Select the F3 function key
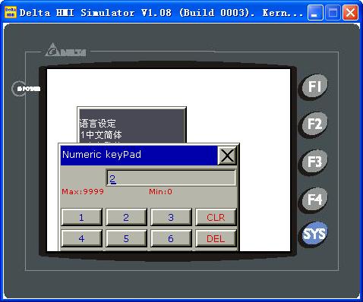The height and width of the screenshot is (302, 363). [314, 162]
